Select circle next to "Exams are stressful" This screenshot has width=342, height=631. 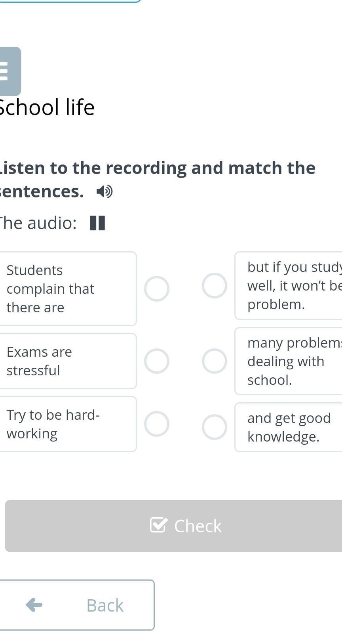click(x=157, y=361)
